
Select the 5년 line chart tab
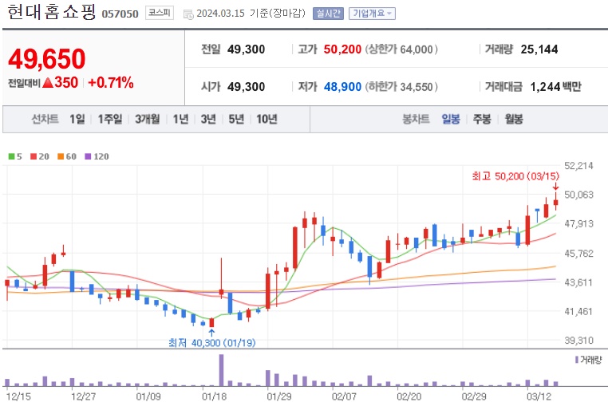point(236,119)
